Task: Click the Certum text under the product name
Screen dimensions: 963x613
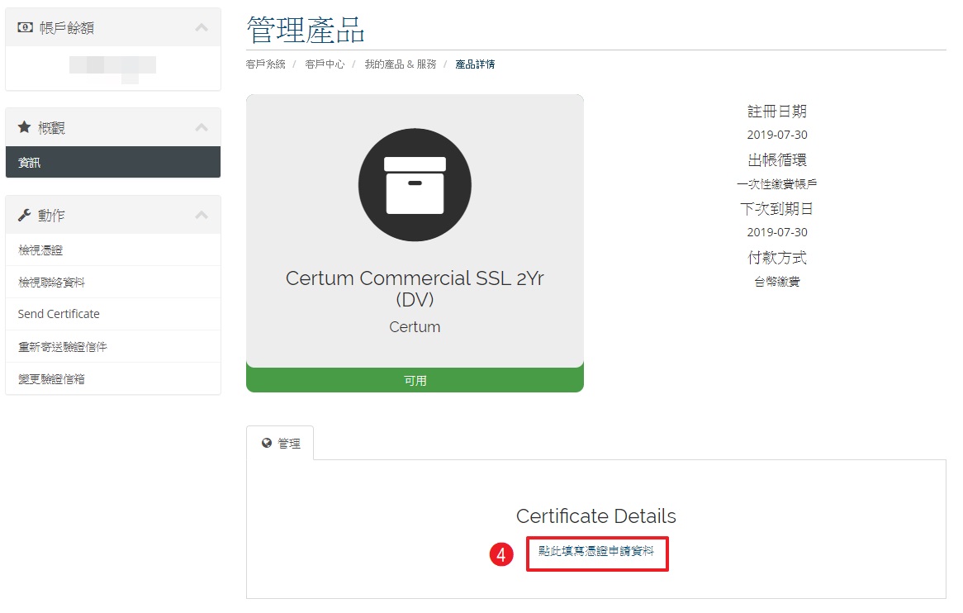Action: pos(415,327)
